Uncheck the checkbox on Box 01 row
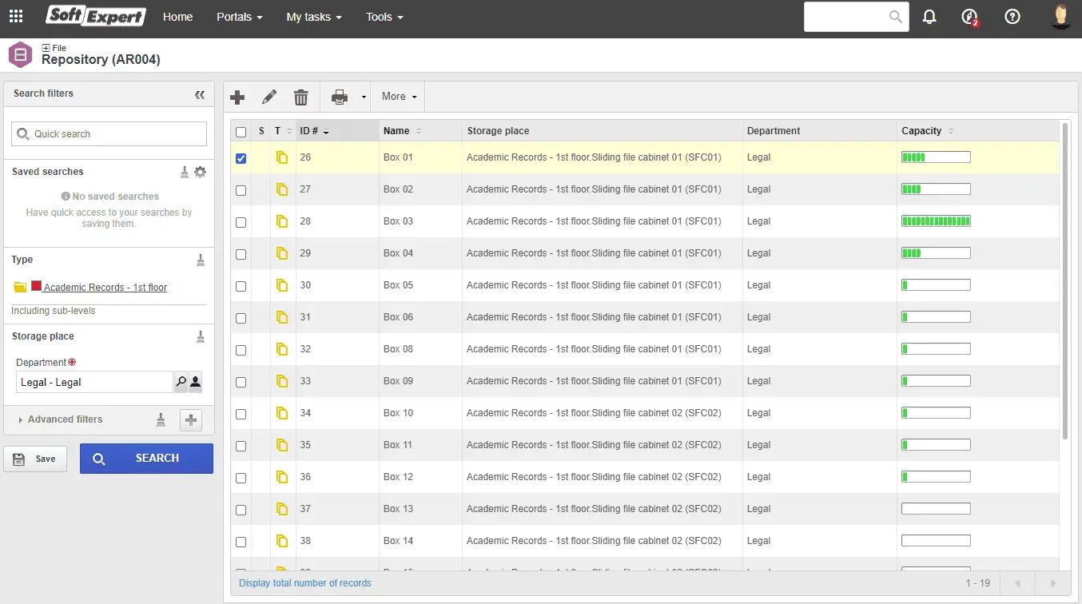1082x604 pixels. click(241, 158)
